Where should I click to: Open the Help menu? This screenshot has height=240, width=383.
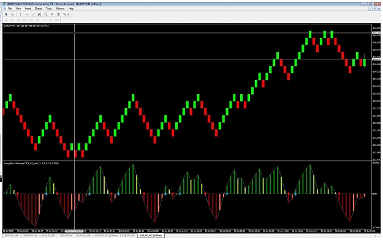pos(71,9)
